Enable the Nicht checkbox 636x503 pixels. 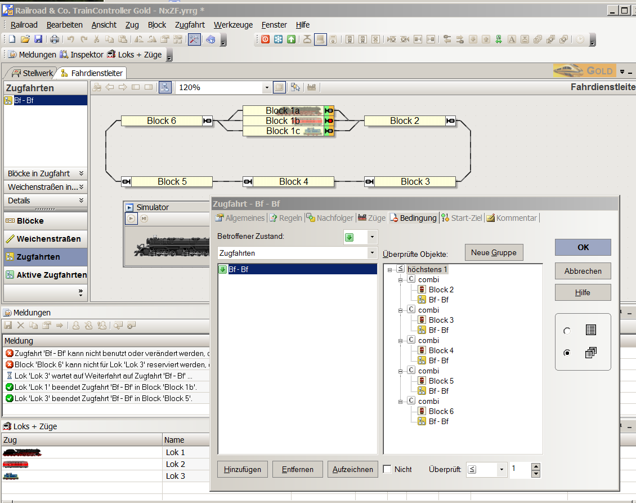[387, 469]
